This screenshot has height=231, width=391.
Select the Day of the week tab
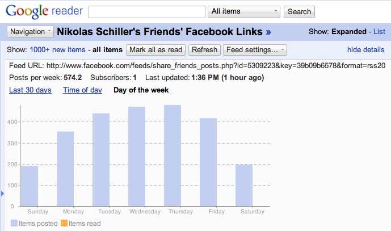(x=141, y=90)
